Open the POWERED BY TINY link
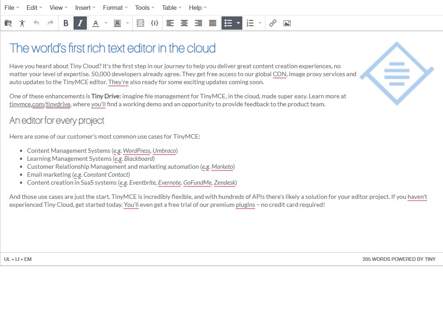The width and height of the screenshot is (443, 310). 413,259
